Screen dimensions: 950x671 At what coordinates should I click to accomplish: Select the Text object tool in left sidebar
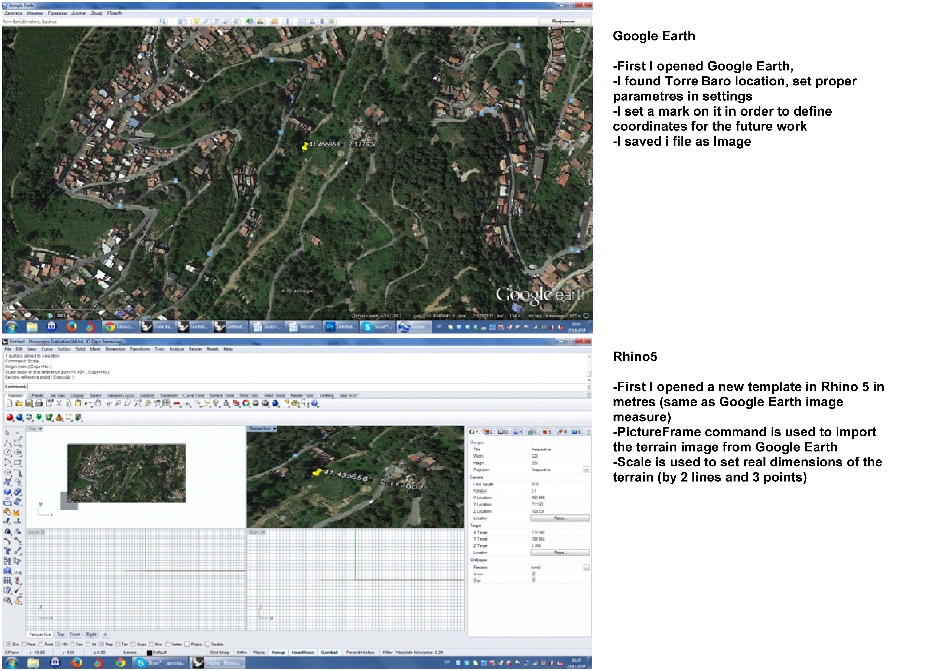point(7,551)
